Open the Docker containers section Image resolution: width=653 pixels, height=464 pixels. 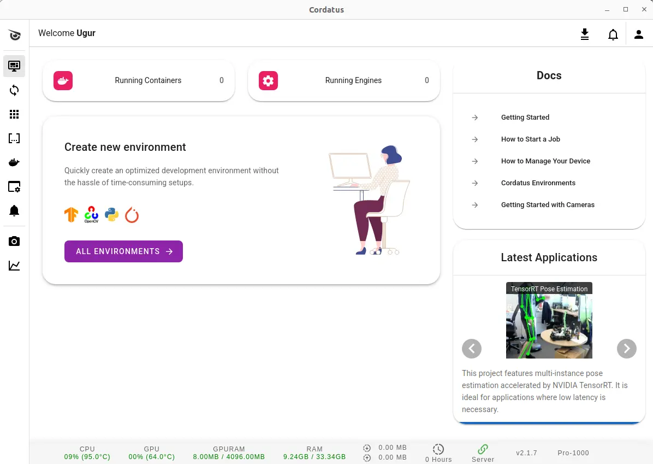[x=14, y=162]
